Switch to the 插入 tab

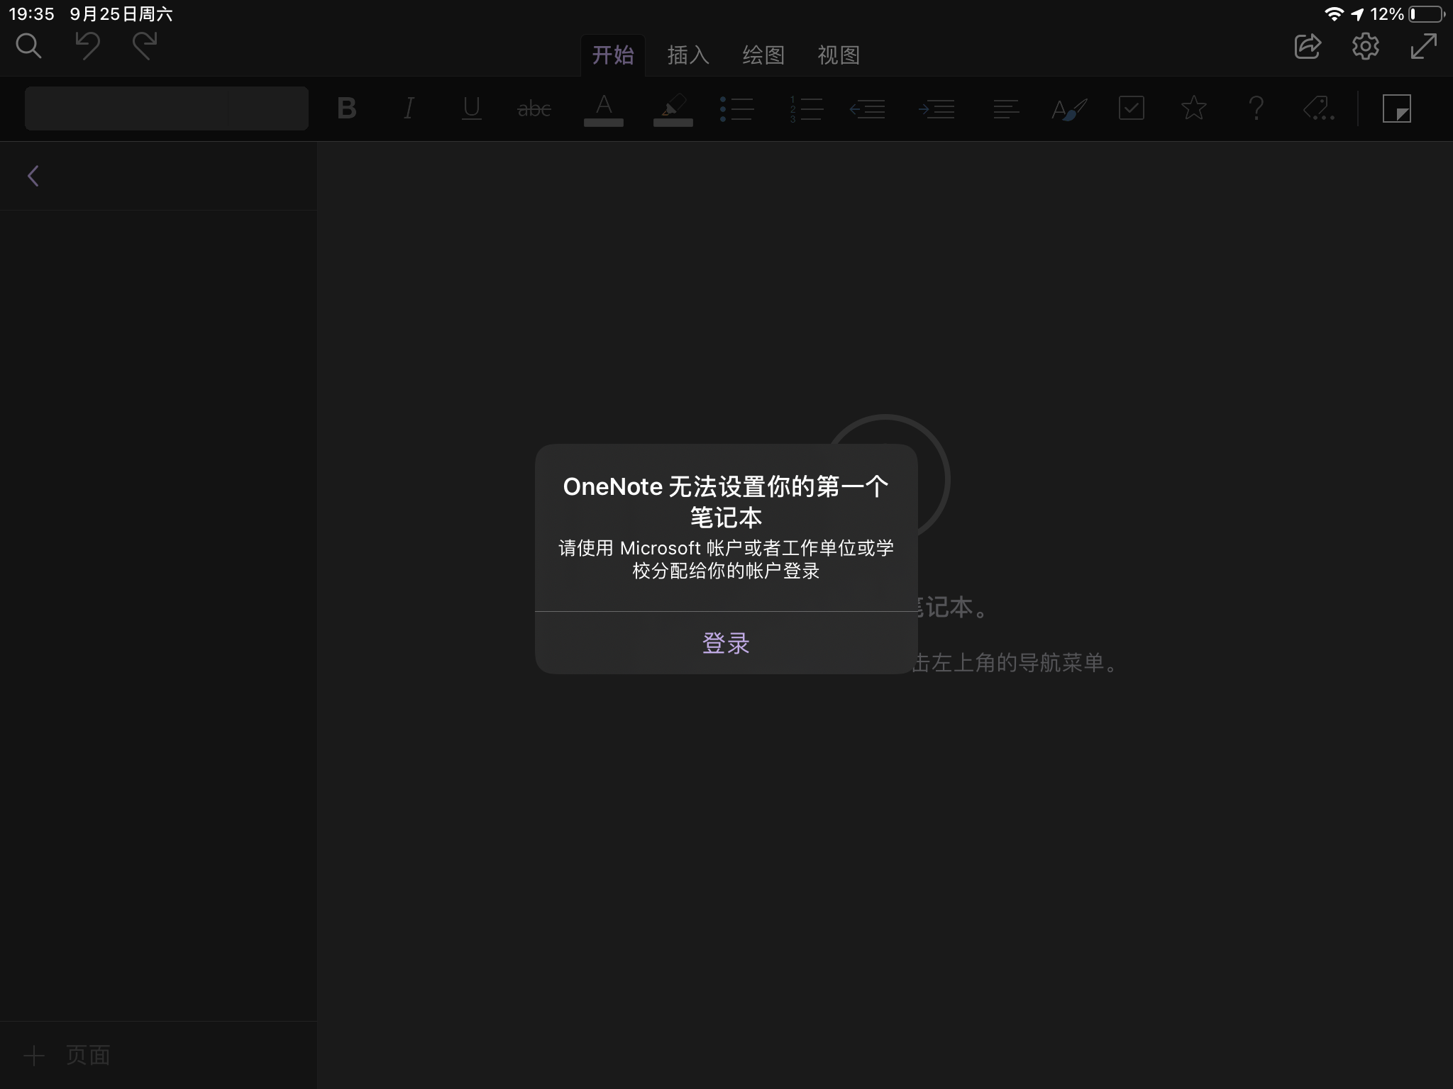pos(687,55)
